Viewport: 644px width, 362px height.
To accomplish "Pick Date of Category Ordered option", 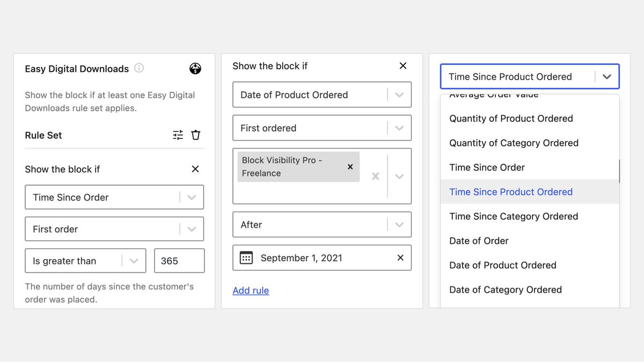I will pyautogui.click(x=530, y=290).
